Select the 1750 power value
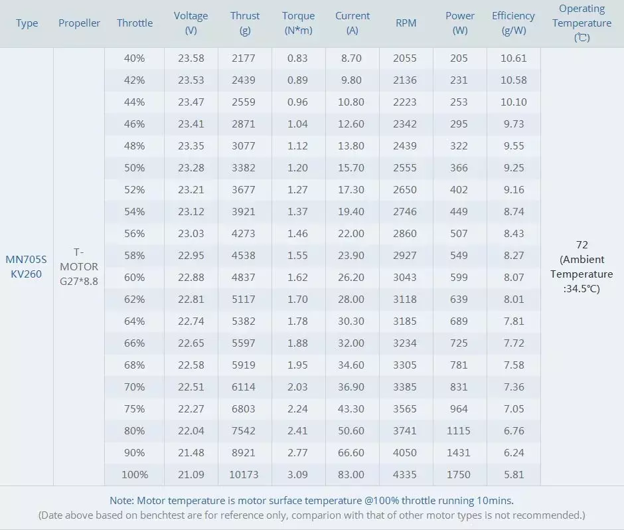 coord(459,475)
